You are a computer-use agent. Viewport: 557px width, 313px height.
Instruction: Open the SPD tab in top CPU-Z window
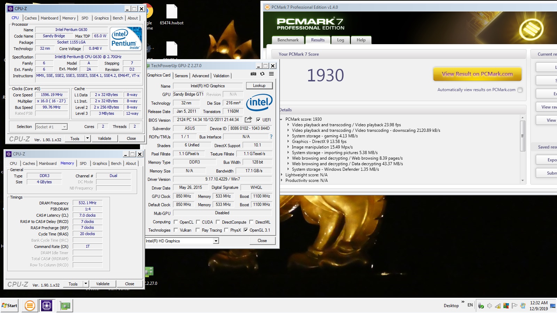point(85,18)
